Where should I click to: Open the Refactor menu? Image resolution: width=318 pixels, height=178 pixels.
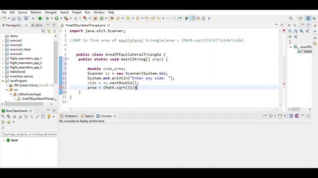tap(36, 12)
